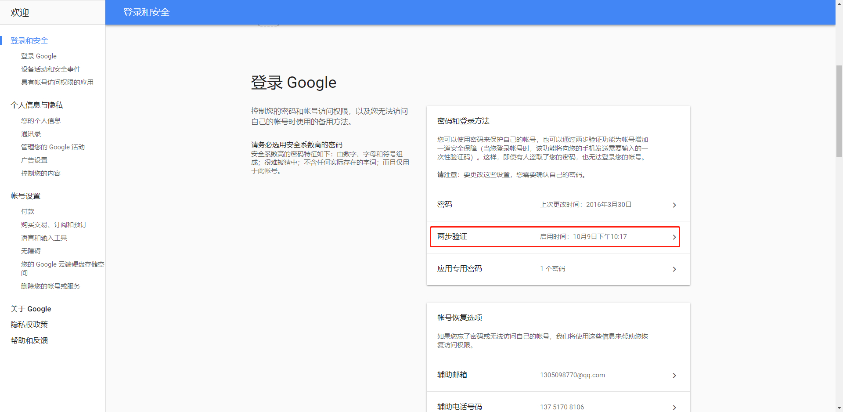The width and height of the screenshot is (843, 412).
Task: Click the 1305098770@qq.com recovery email value
Action: 573,375
